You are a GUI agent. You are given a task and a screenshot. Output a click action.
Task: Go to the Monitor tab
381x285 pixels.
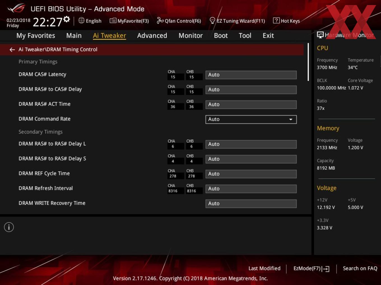[x=191, y=35]
